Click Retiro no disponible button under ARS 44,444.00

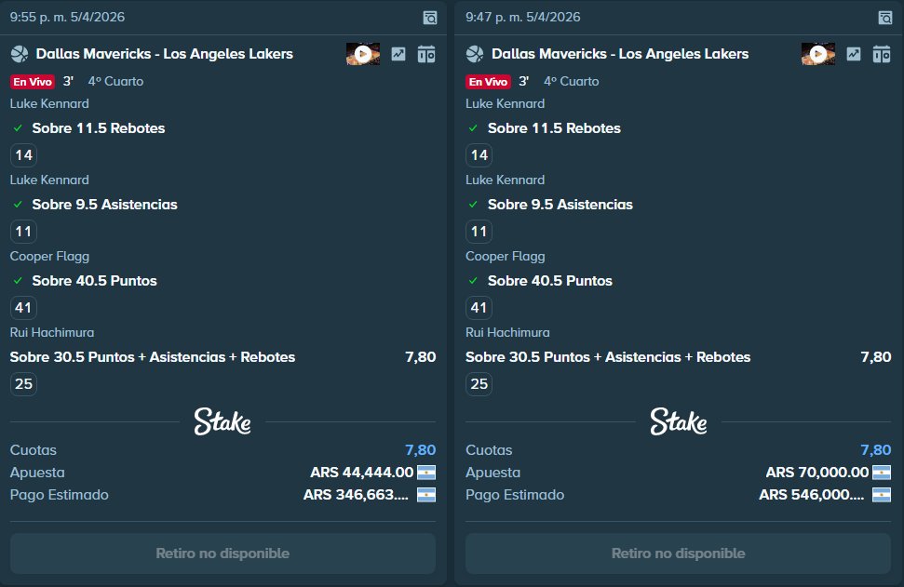pyautogui.click(x=223, y=553)
